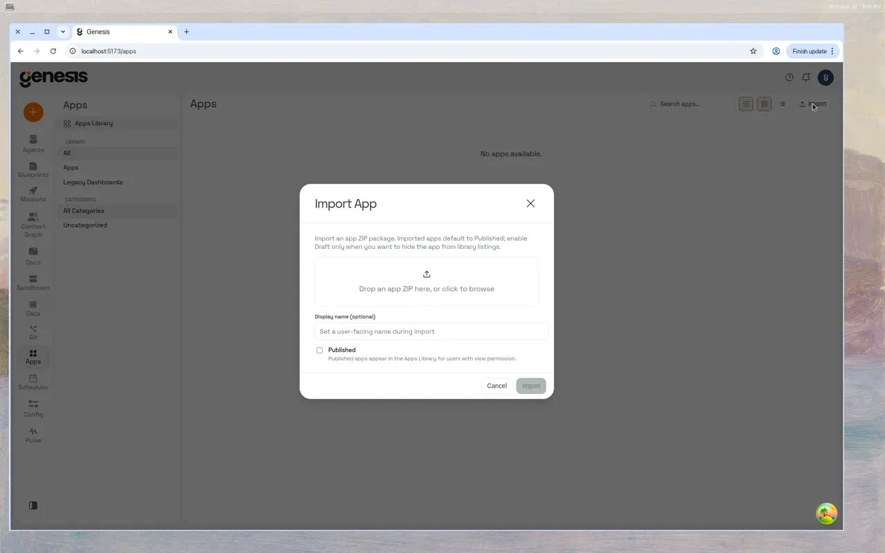This screenshot has height=553, width=885.
Task: Select All under Library
Action: pyautogui.click(x=116, y=153)
